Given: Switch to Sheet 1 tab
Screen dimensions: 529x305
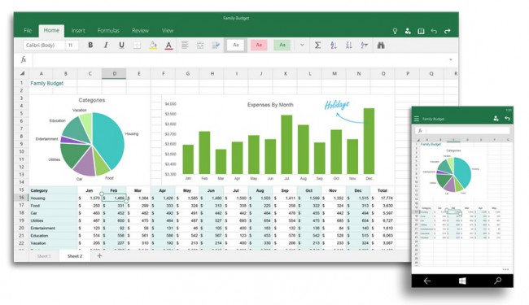Looking at the screenshot, I should point(44,256).
